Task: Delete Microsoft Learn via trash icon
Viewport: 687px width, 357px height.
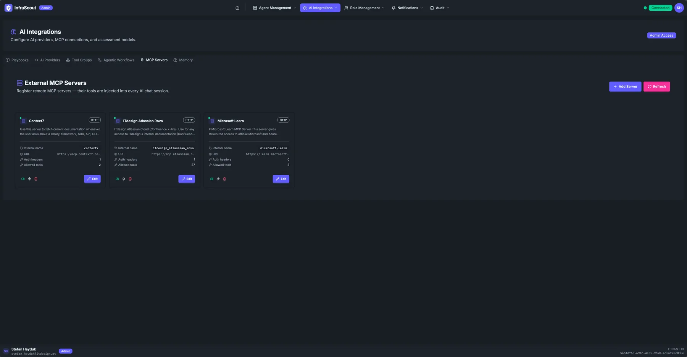Action: tap(224, 179)
